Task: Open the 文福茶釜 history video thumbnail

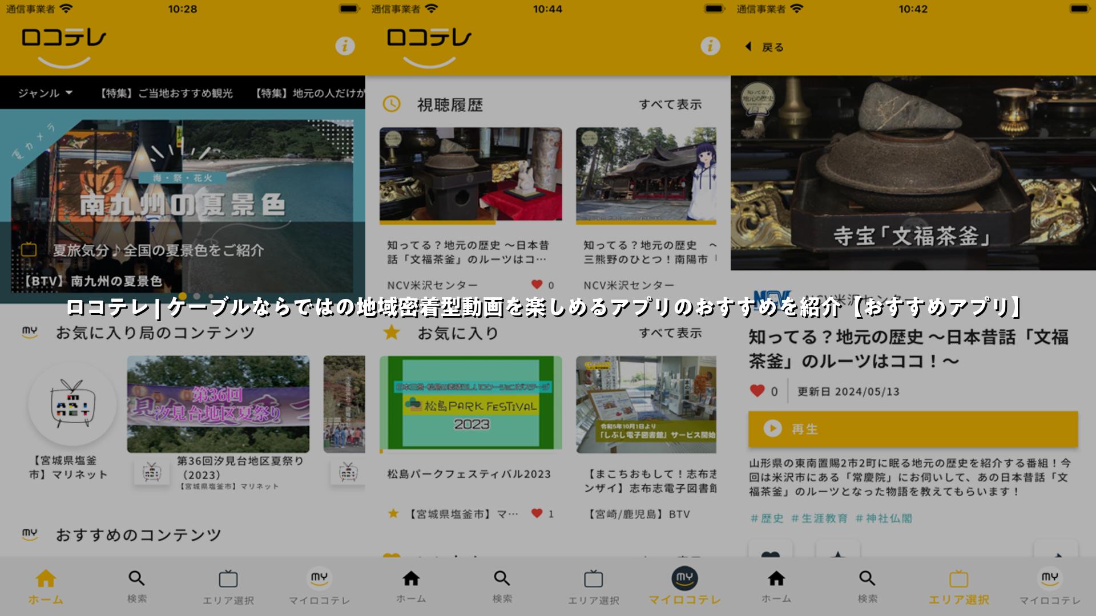Action: [470, 174]
